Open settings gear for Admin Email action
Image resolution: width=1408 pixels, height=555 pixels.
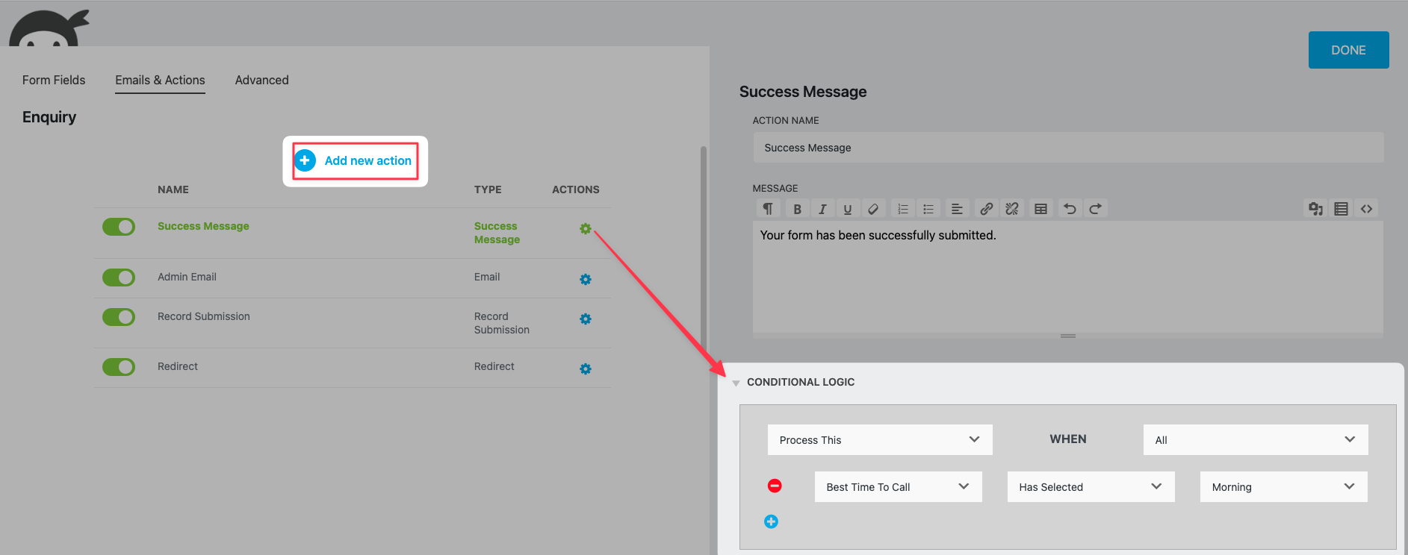[586, 279]
